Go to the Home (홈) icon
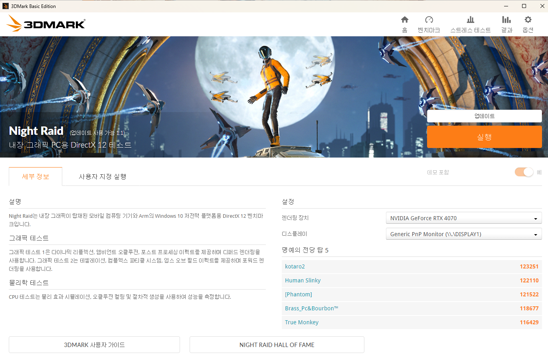 tap(405, 20)
